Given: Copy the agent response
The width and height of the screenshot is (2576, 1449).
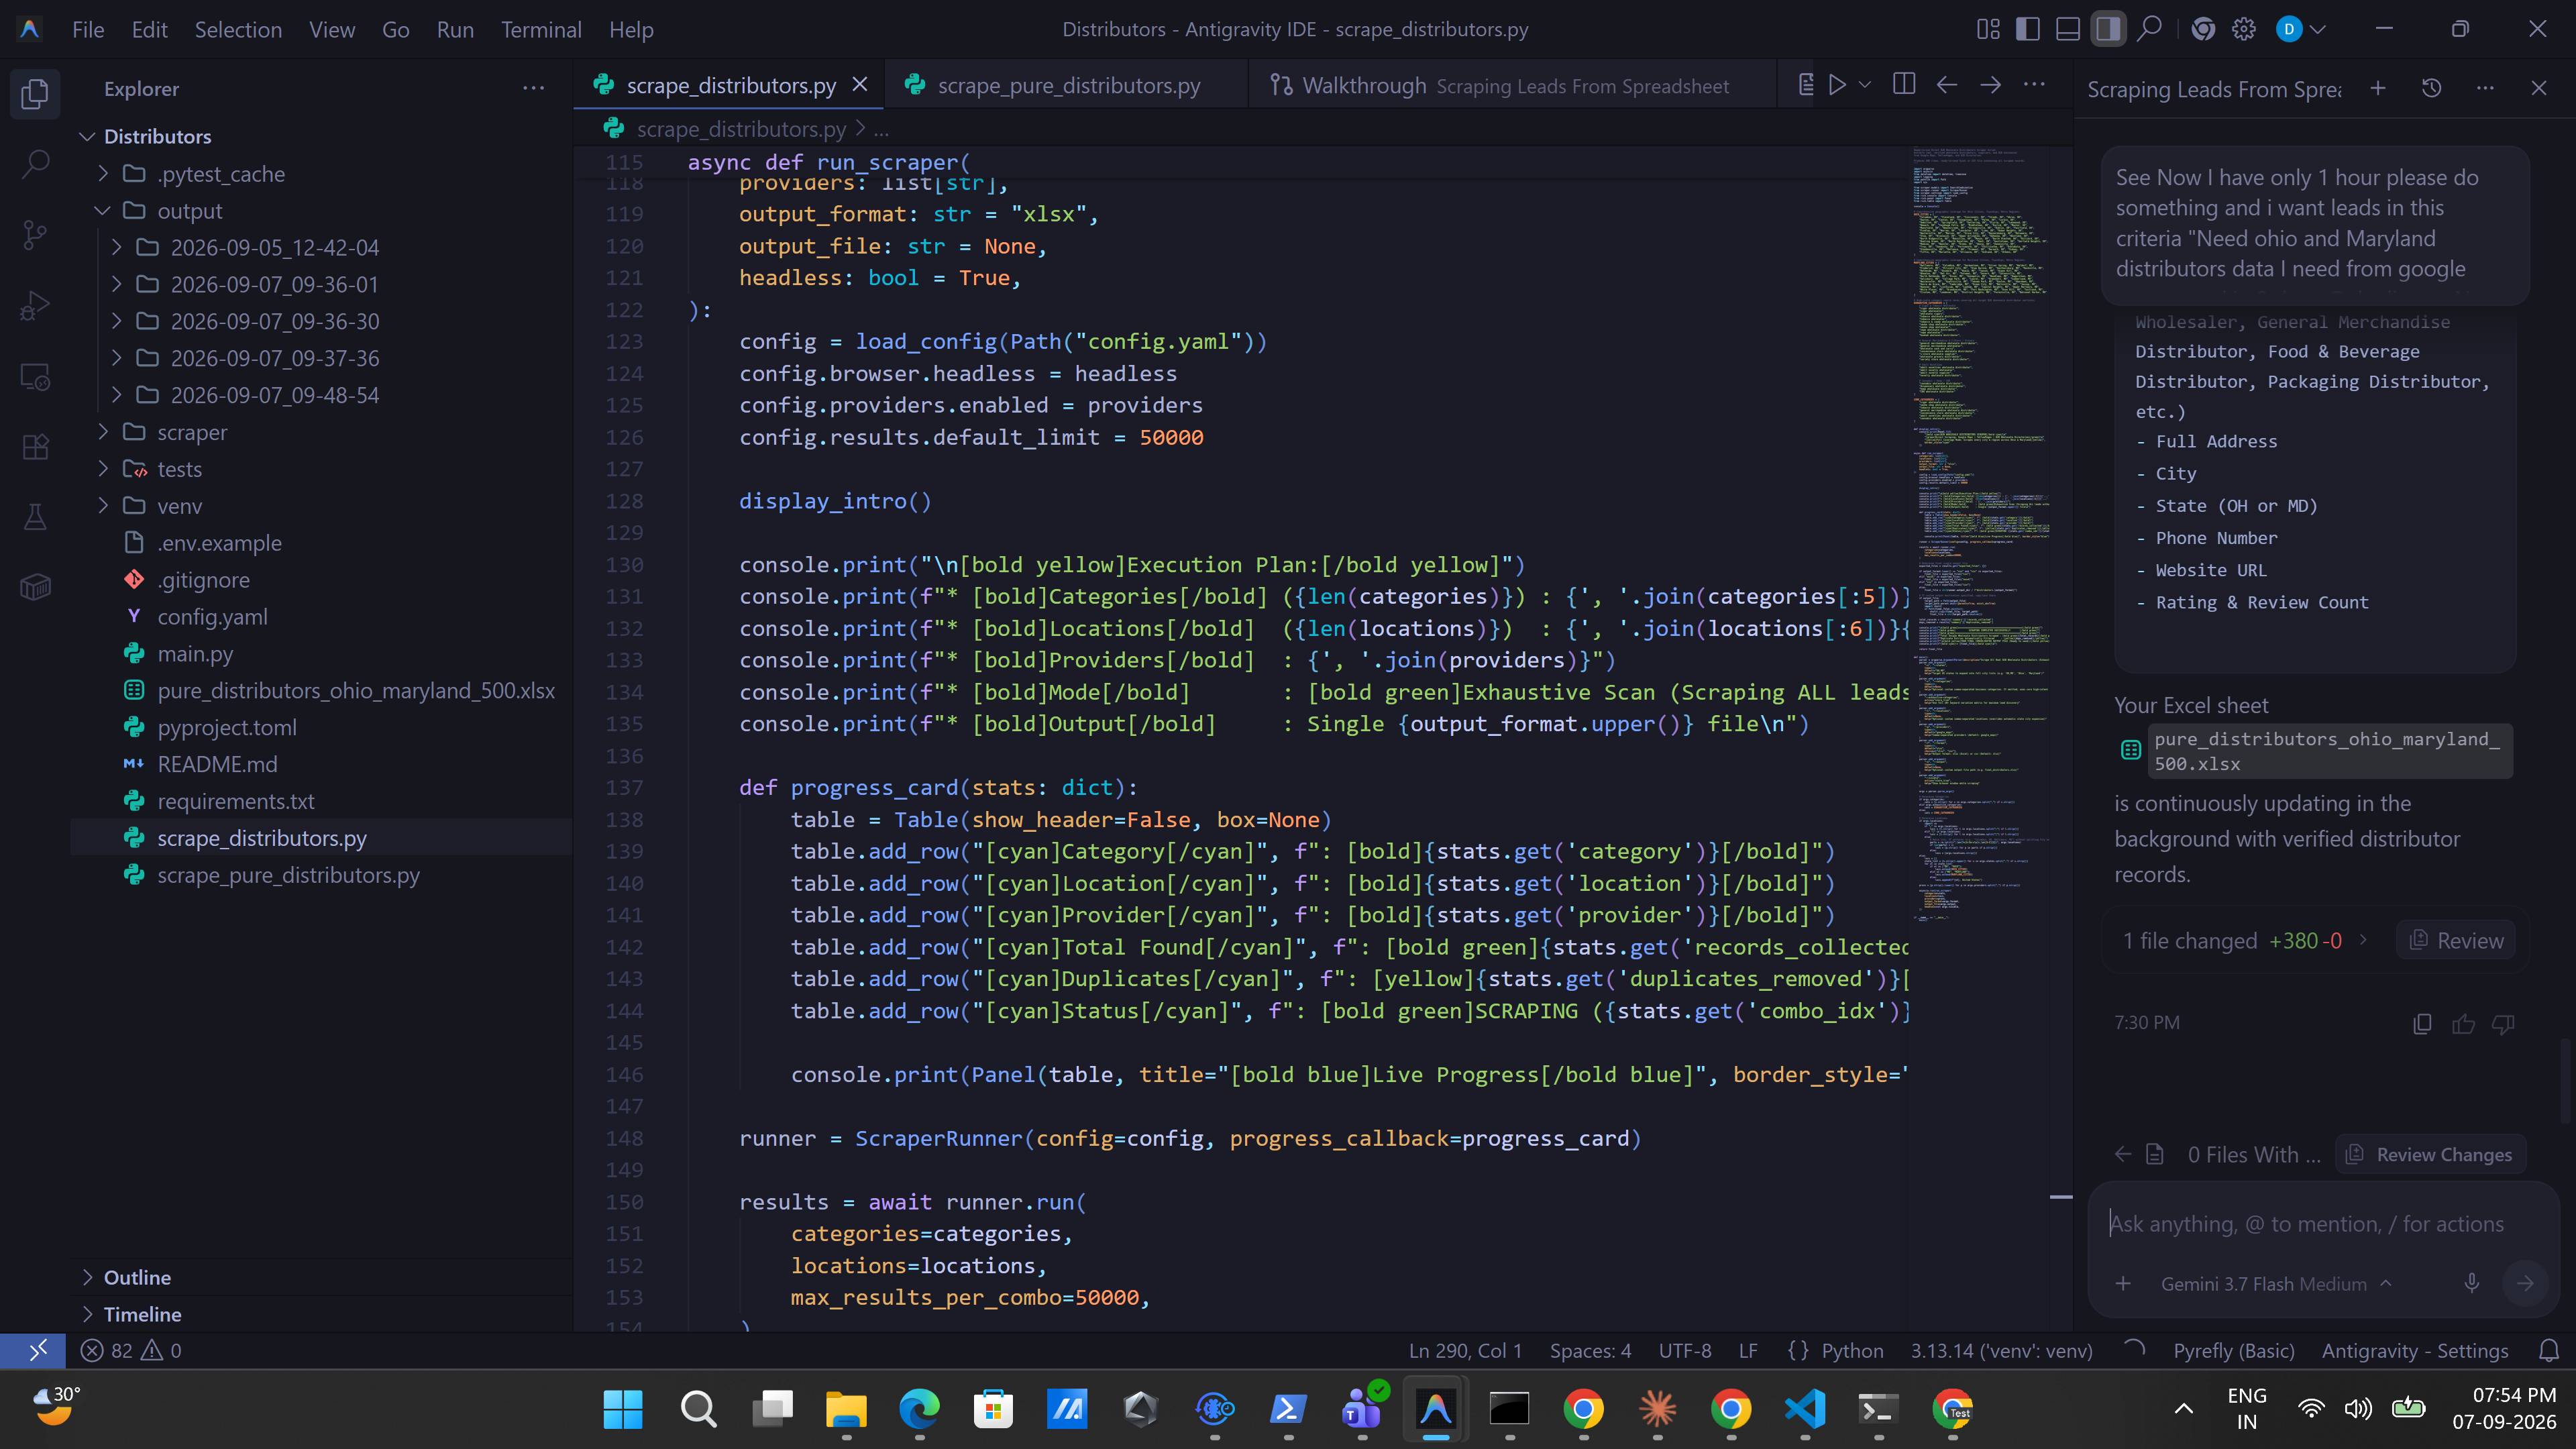Looking at the screenshot, I should [x=2422, y=1023].
